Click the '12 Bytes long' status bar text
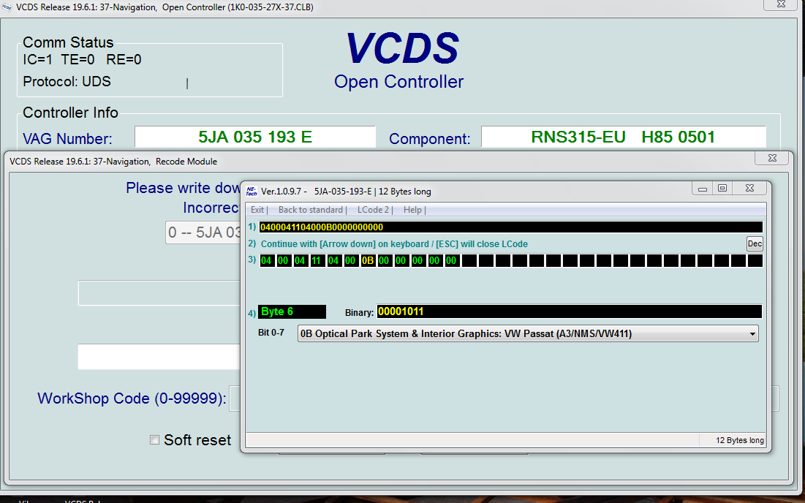Viewport: 805px width, 503px height. click(740, 440)
